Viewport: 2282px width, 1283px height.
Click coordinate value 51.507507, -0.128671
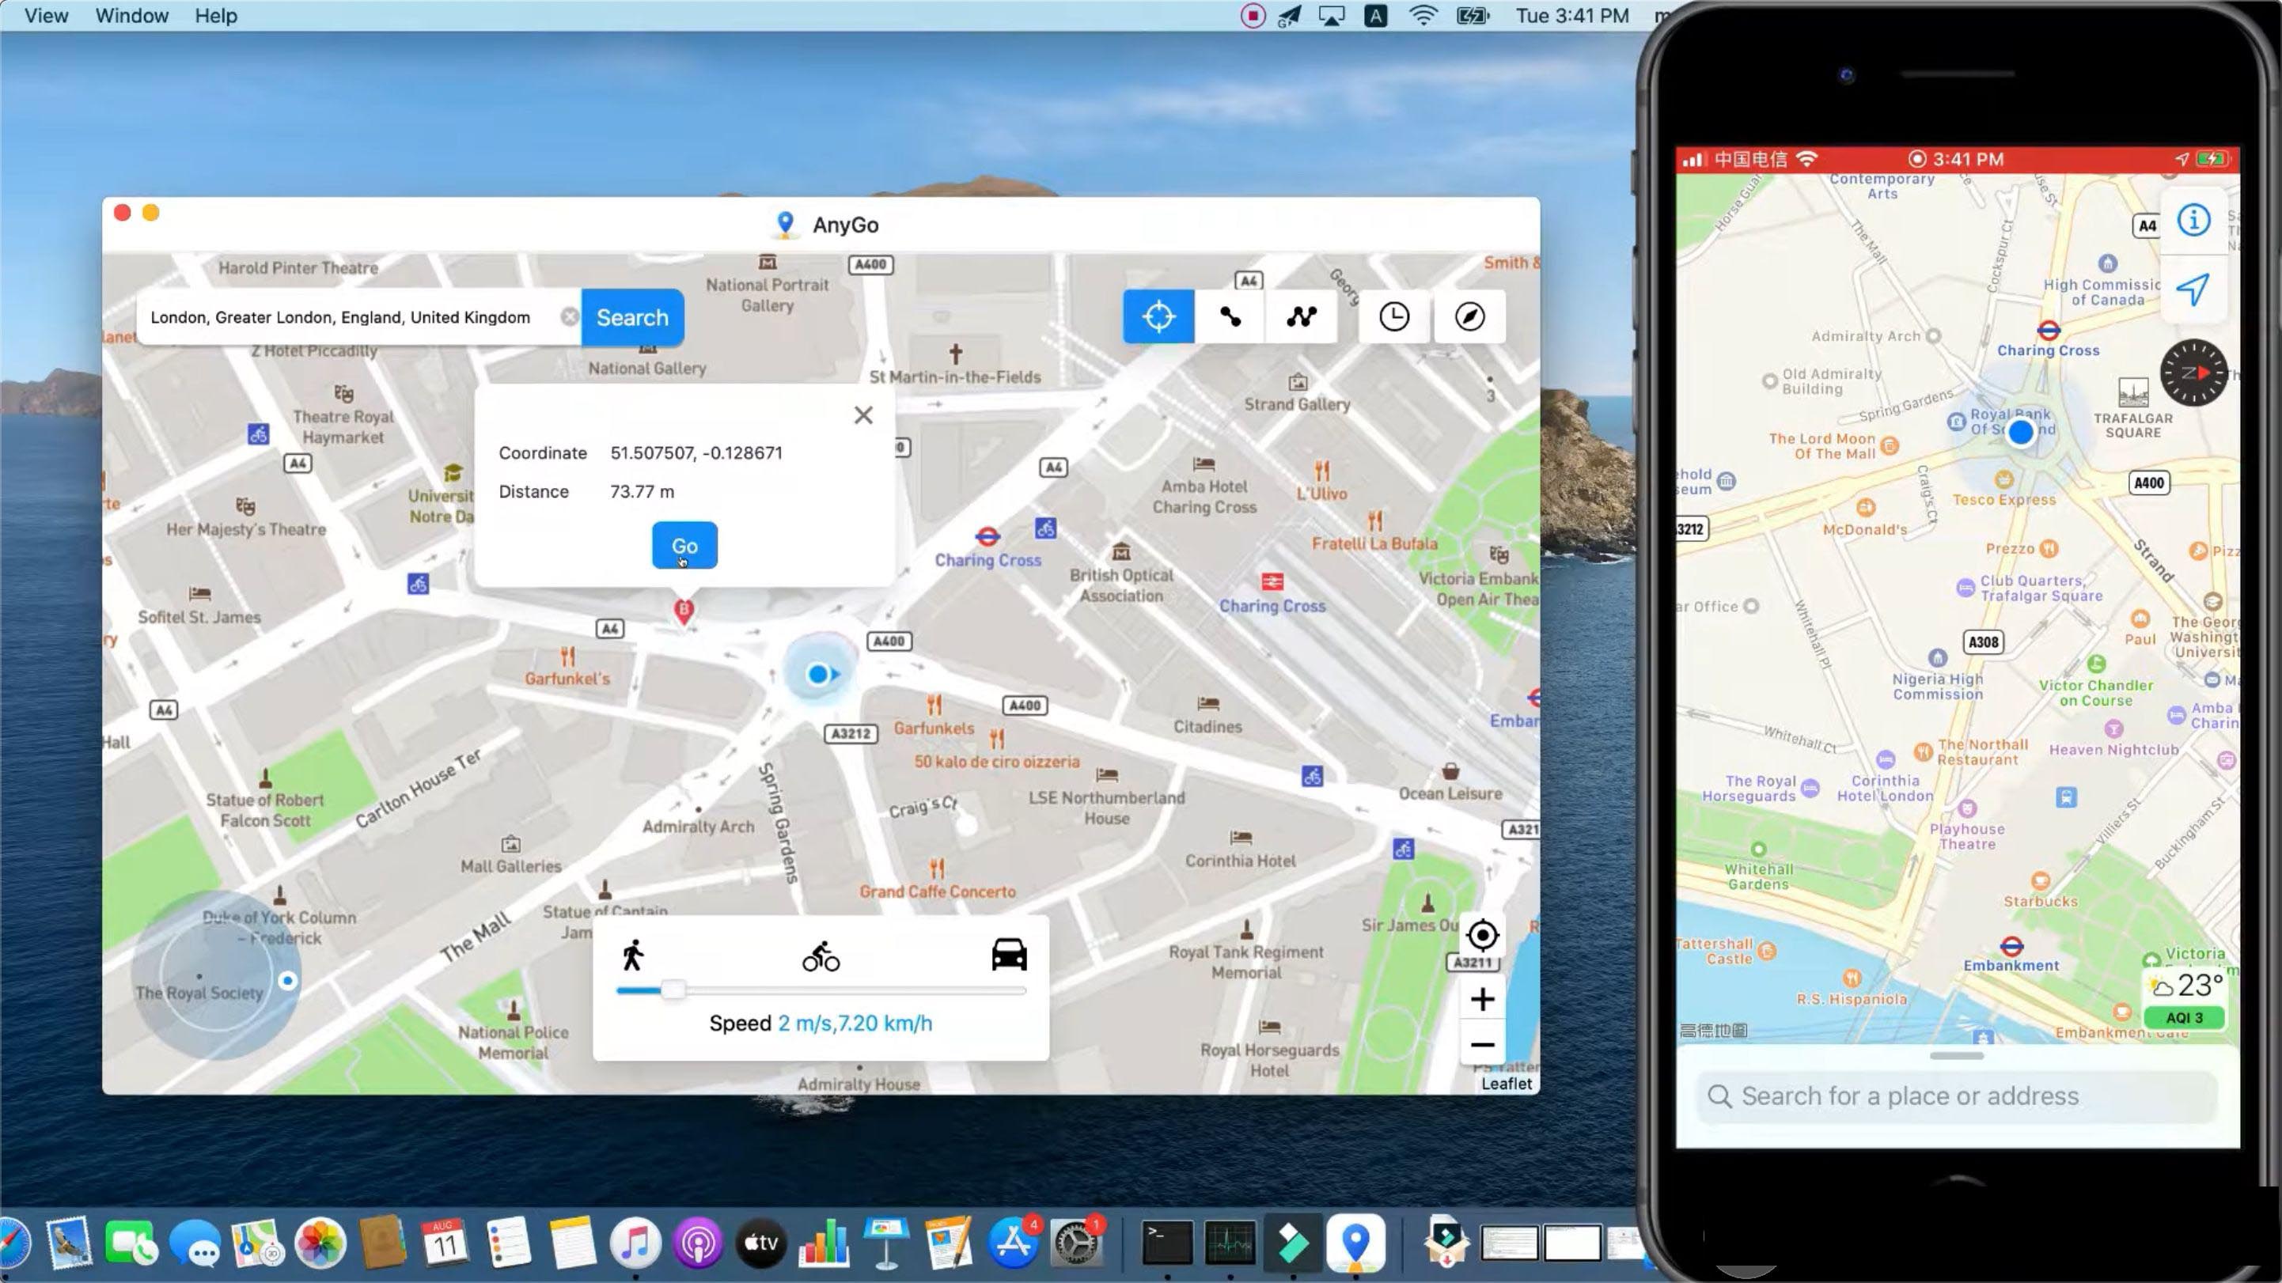click(x=696, y=452)
